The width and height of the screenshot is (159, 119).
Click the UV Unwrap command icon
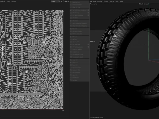71,13
